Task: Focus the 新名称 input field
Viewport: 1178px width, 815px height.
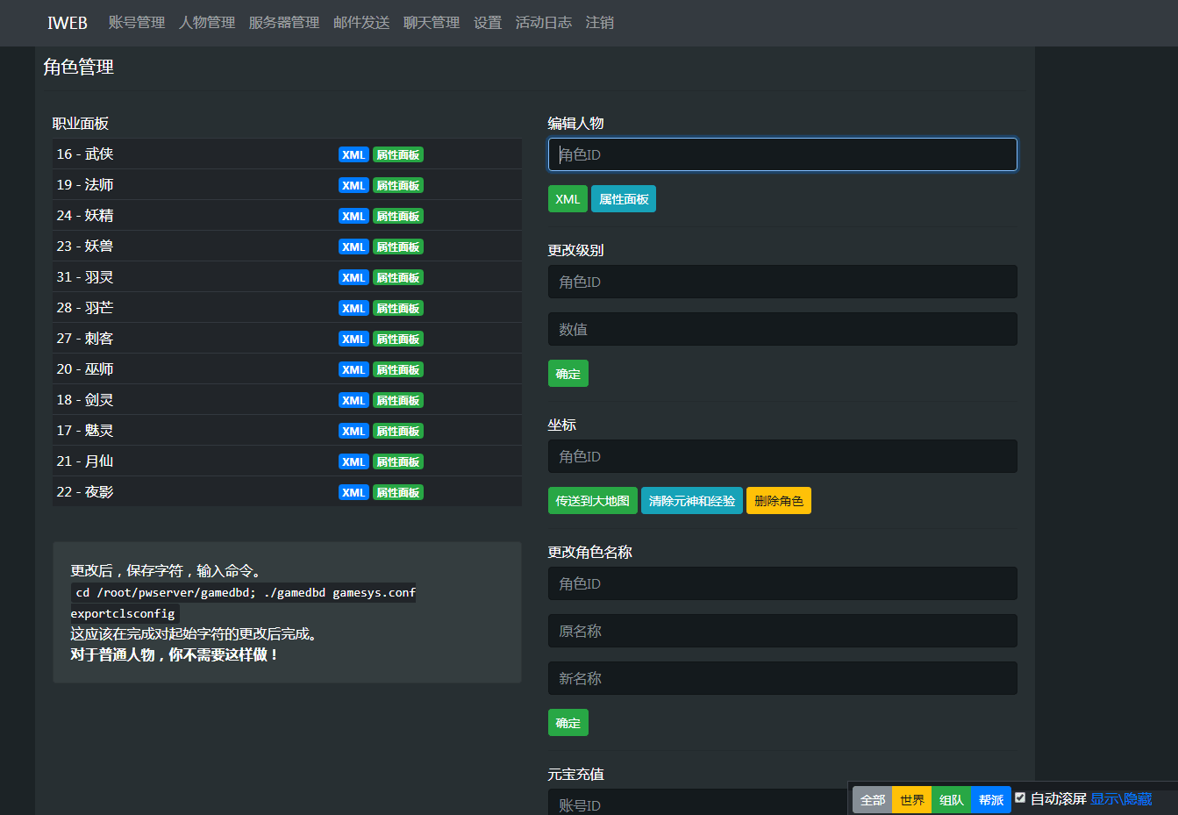Action: click(x=782, y=678)
